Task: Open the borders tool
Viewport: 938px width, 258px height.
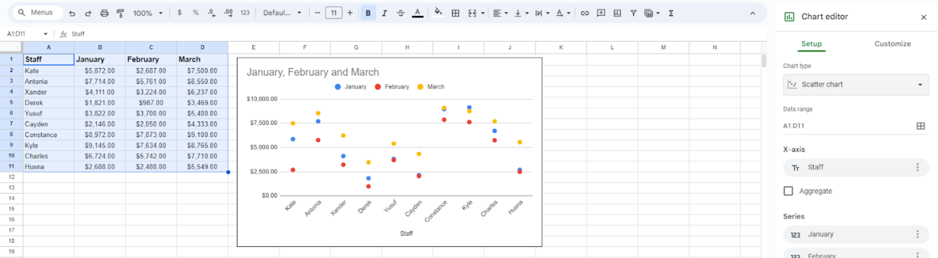Action: click(x=455, y=13)
